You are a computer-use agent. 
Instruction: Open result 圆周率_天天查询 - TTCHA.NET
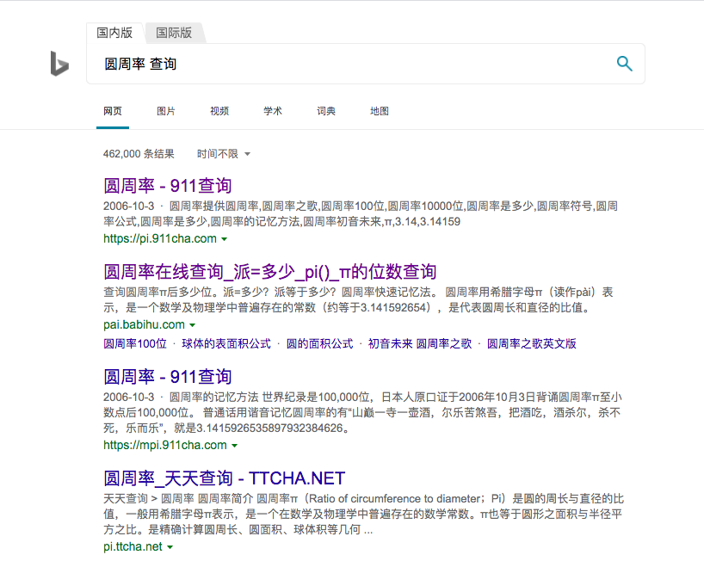click(x=224, y=478)
